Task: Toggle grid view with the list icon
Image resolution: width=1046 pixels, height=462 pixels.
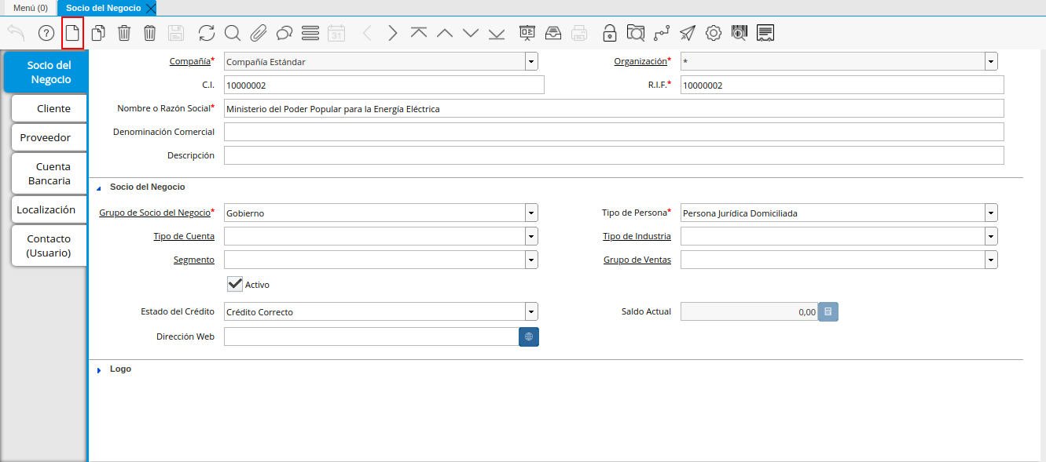Action: 310,33
